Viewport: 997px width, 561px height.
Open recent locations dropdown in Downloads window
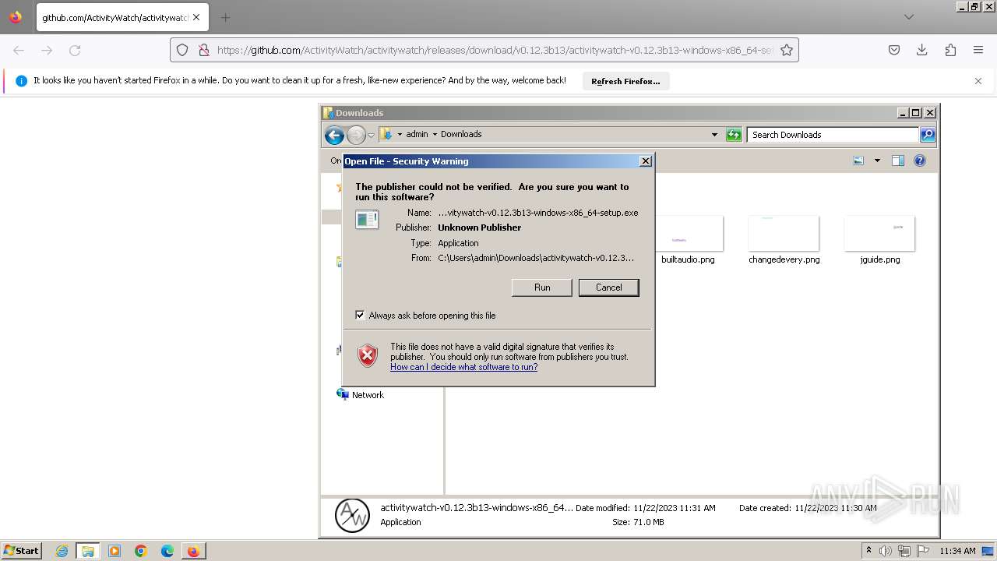(x=372, y=135)
